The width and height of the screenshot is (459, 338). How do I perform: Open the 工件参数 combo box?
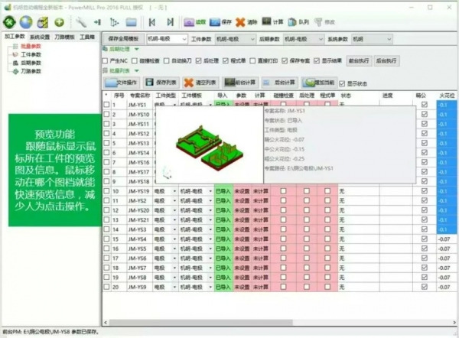(235, 39)
